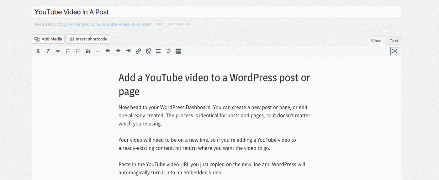Click the Insert shortcode button
Image resolution: width=439 pixels, height=180 pixels.
click(88, 39)
